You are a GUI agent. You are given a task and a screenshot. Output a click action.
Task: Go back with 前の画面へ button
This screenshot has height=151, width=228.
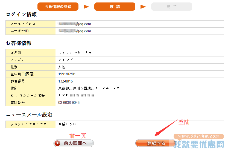click(x=74, y=143)
